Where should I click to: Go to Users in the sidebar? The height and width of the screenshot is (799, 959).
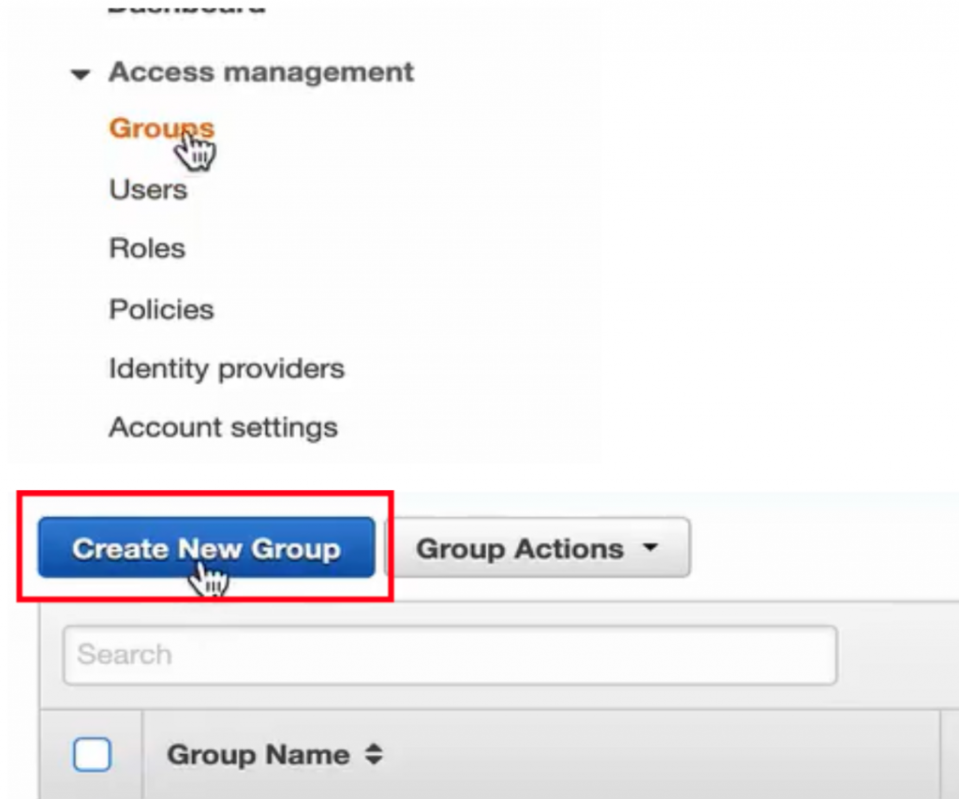[x=148, y=189]
